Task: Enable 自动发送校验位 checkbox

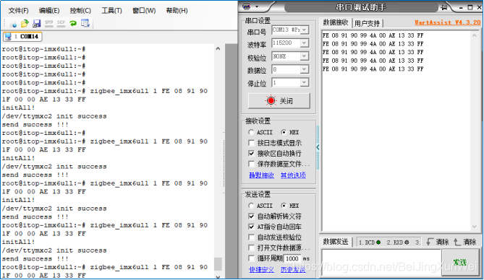Action: [x=251, y=237]
